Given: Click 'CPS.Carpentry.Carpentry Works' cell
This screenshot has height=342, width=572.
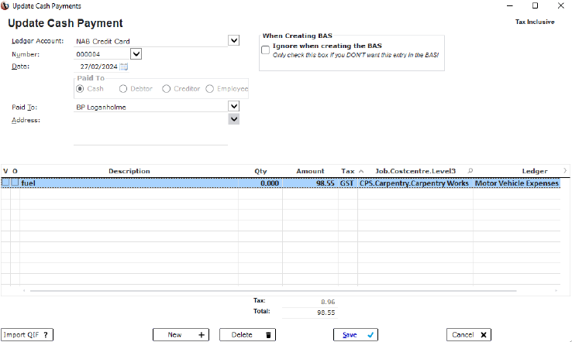Looking at the screenshot, I should point(415,183).
